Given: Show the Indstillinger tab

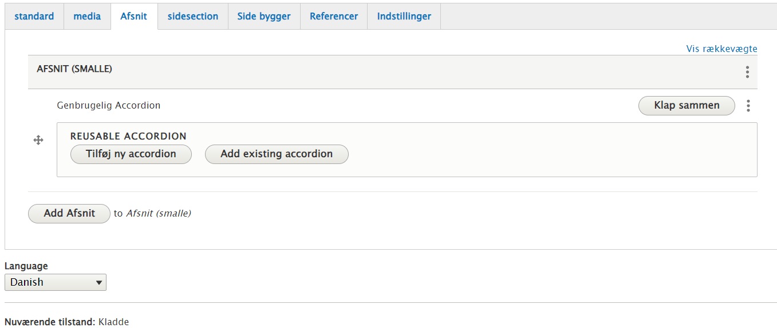Looking at the screenshot, I should pos(404,17).
